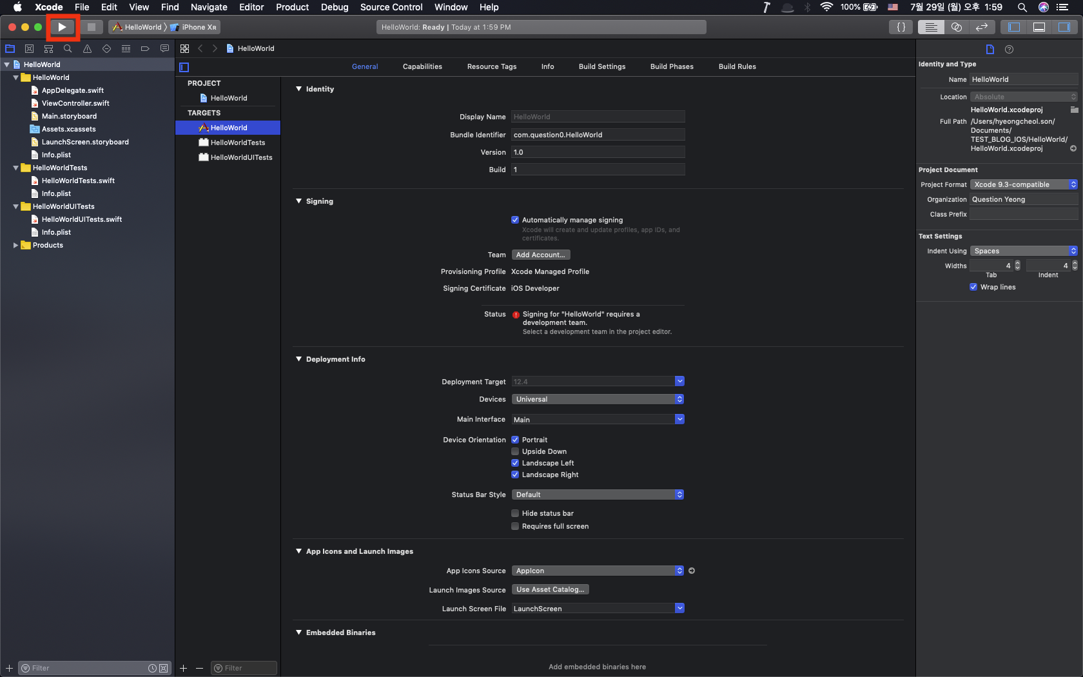Hide the project and targets list sidebar
The image size is (1083, 677).
point(184,67)
